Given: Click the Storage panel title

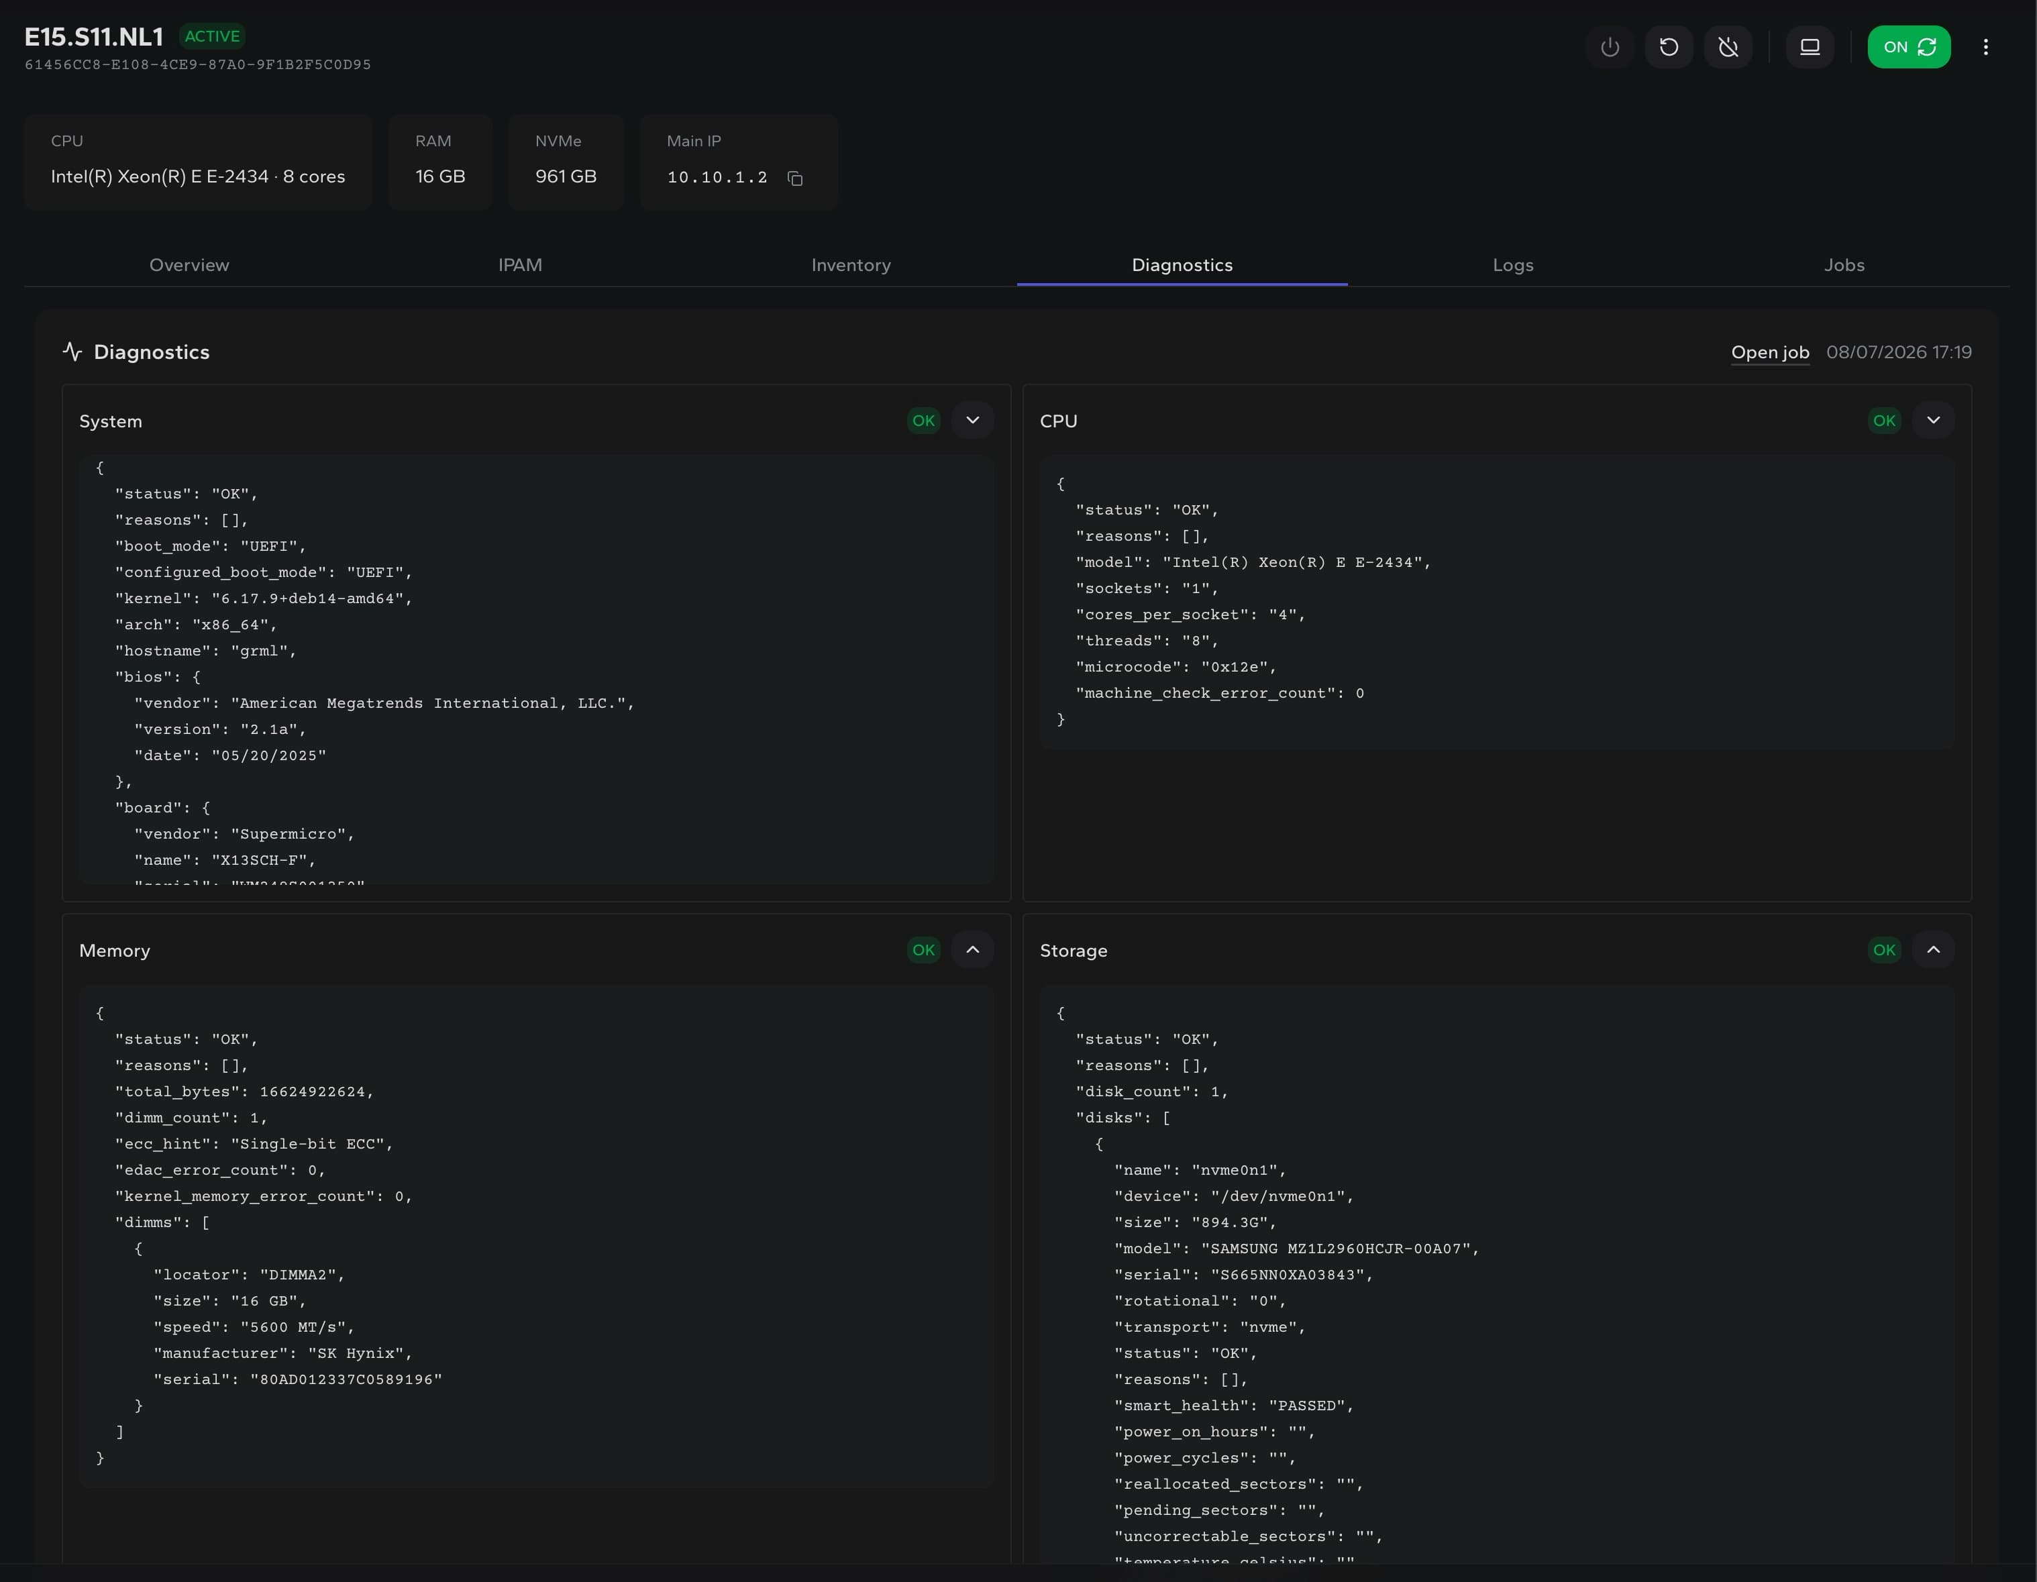Looking at the screenshot, I should (1074, 951).
